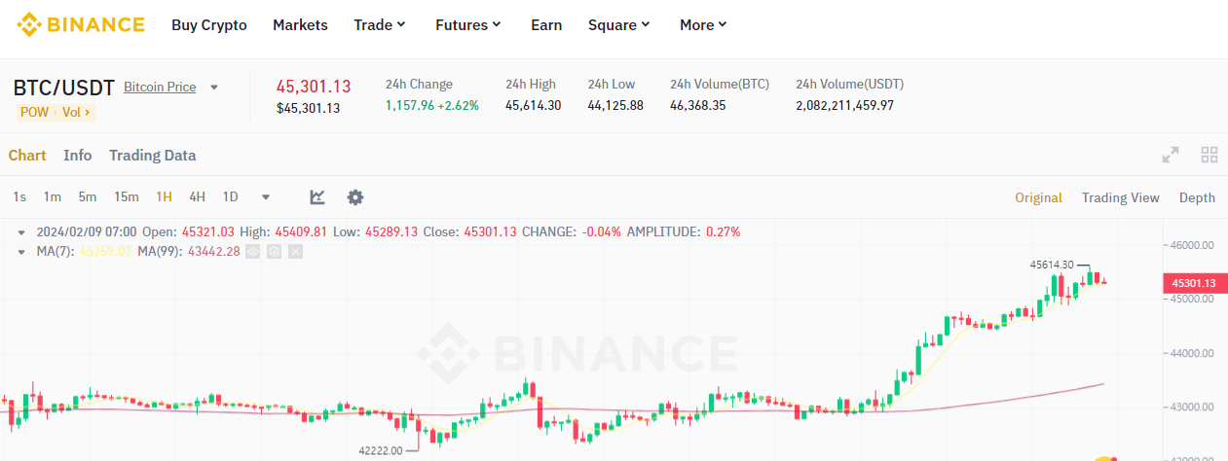Open the Markets page

[x=300, y=24]
